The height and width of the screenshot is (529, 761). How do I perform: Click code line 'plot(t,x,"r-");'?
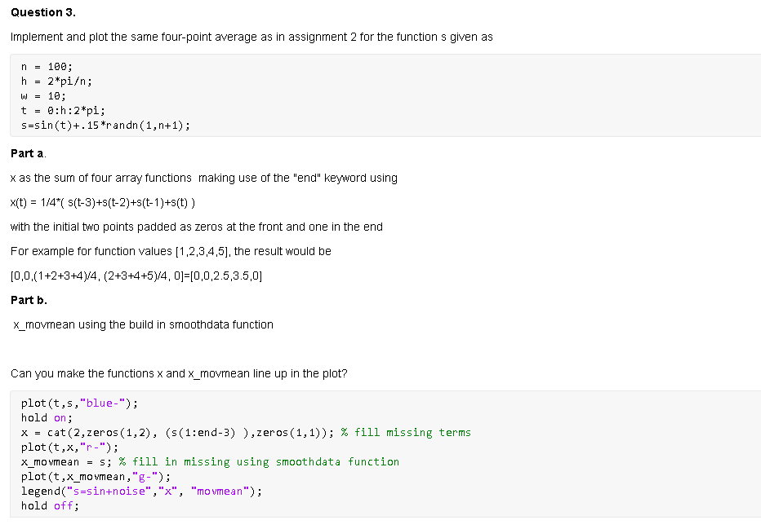click(x=69, y=447)
